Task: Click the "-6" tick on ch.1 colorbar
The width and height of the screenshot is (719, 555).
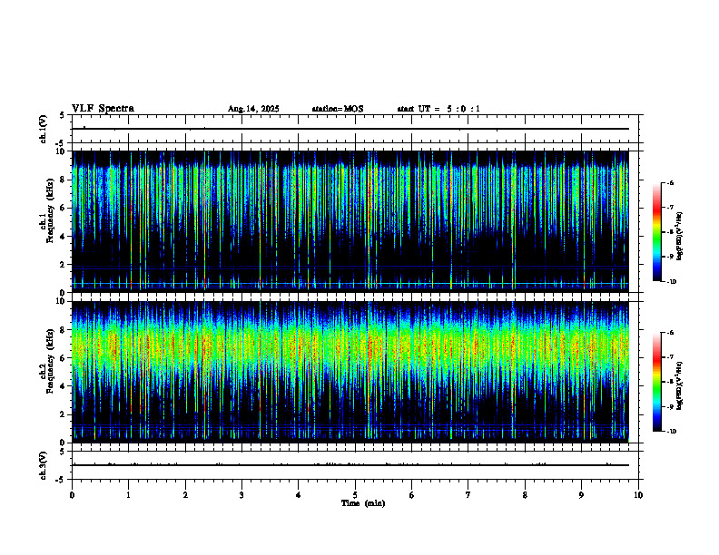Action: 670,182
